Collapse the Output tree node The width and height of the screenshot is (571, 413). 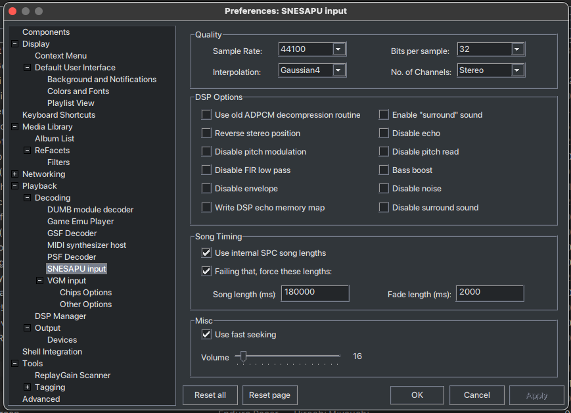tap(27, 328)
